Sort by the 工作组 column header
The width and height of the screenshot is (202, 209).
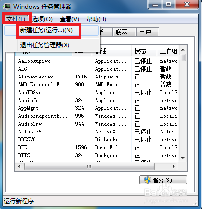[x=168, y=51]
